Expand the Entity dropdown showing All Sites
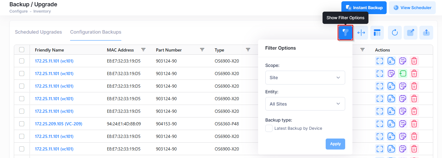 tap(305, 104)
